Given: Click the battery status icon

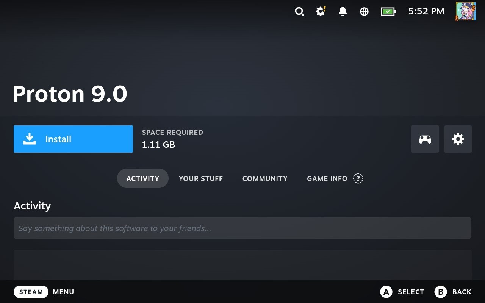Looking at the screenshot, I should [x=388, y=12].
